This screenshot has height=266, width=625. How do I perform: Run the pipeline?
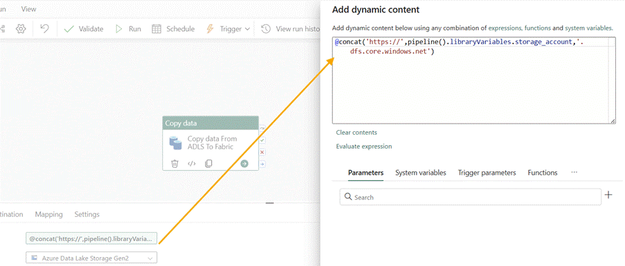point(128,28)
